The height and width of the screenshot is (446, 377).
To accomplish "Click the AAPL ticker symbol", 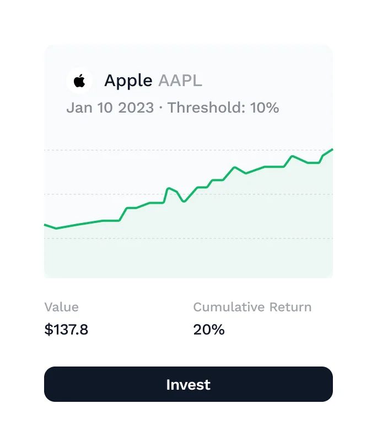I will [180, 81].
